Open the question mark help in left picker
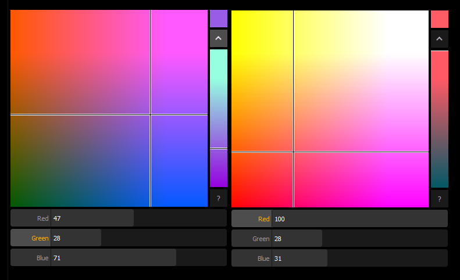Screen dimensions: 460x280 click(x=218, y=198)
